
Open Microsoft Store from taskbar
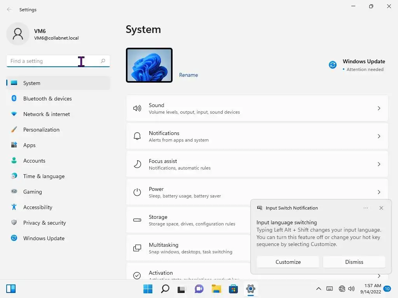233,289
